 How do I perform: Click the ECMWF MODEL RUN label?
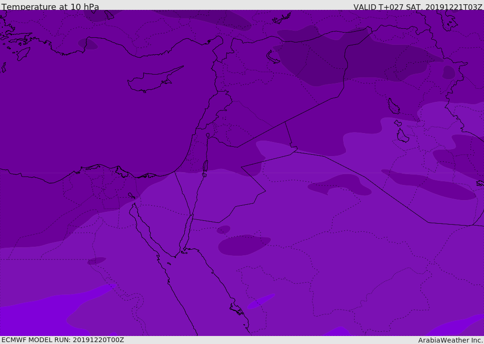pyautogui.click(x=62, y=340)
